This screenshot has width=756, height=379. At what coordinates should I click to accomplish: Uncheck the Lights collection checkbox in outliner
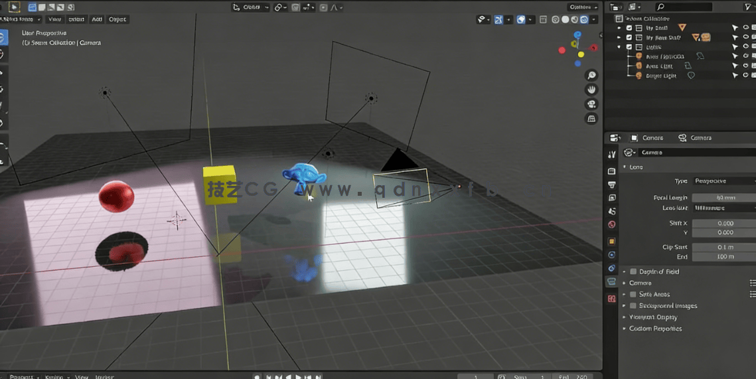[x=629, y=46]
